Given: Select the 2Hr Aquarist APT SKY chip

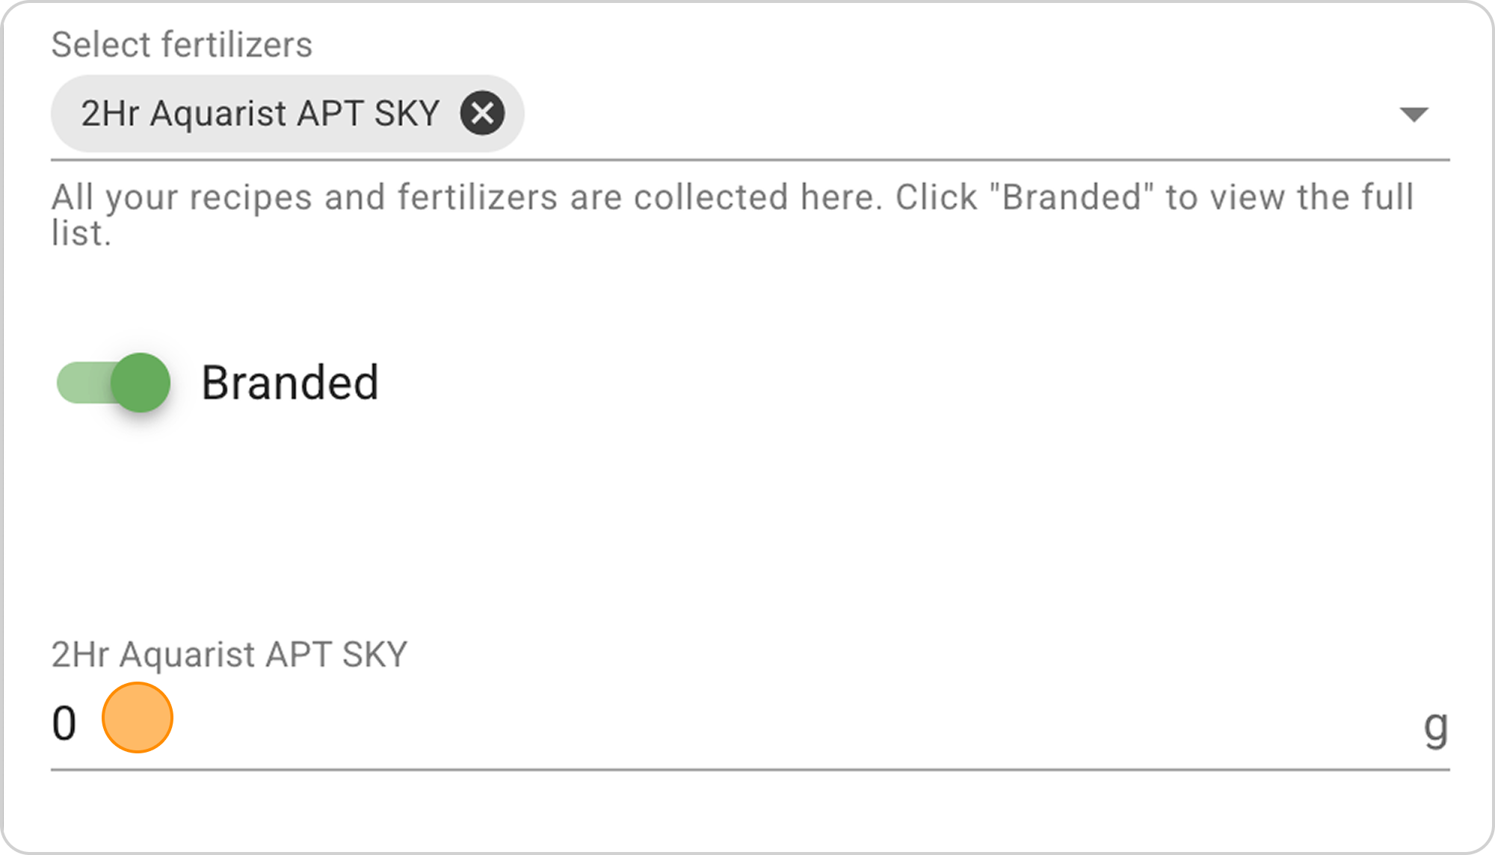Looking at the screenshot, I should point(287,114).
